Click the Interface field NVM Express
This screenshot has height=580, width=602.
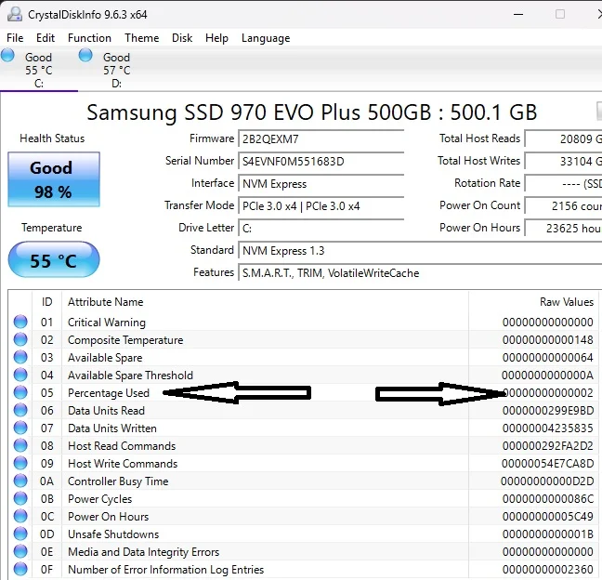[321, 184]
